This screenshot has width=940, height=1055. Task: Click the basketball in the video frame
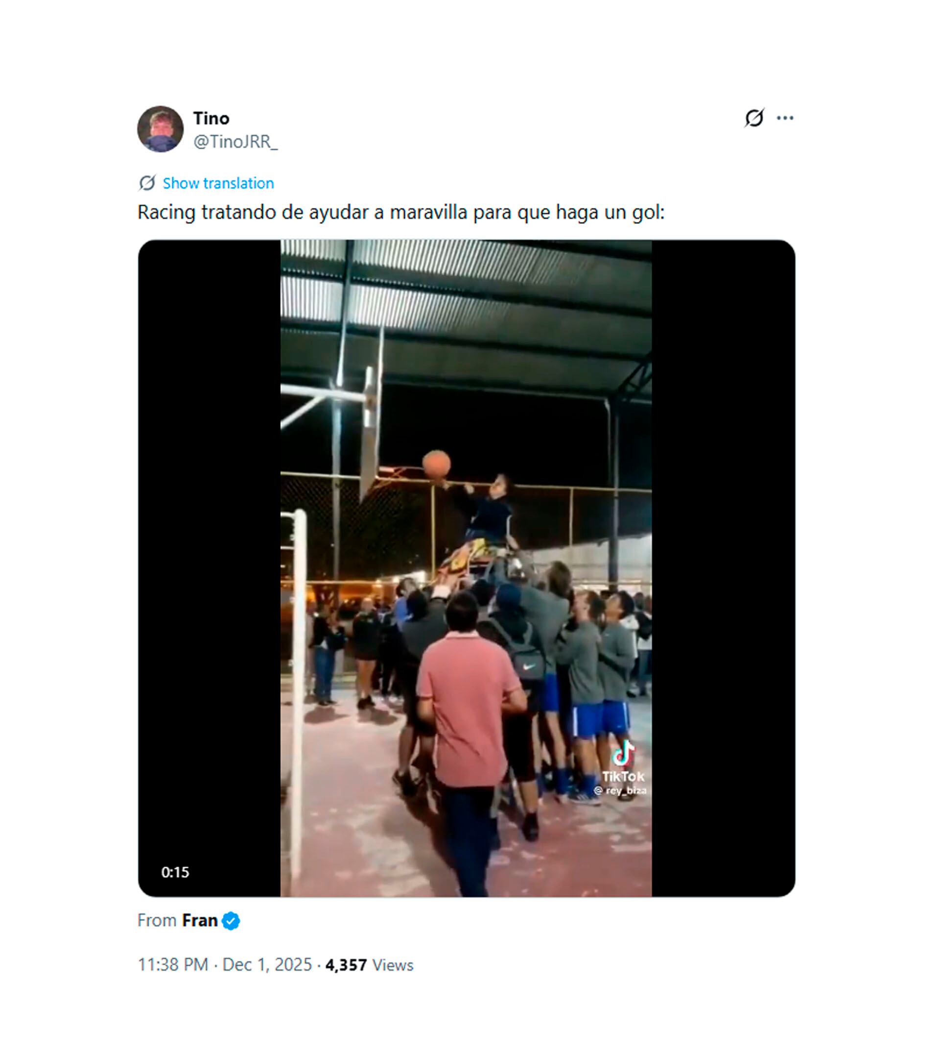436,464
